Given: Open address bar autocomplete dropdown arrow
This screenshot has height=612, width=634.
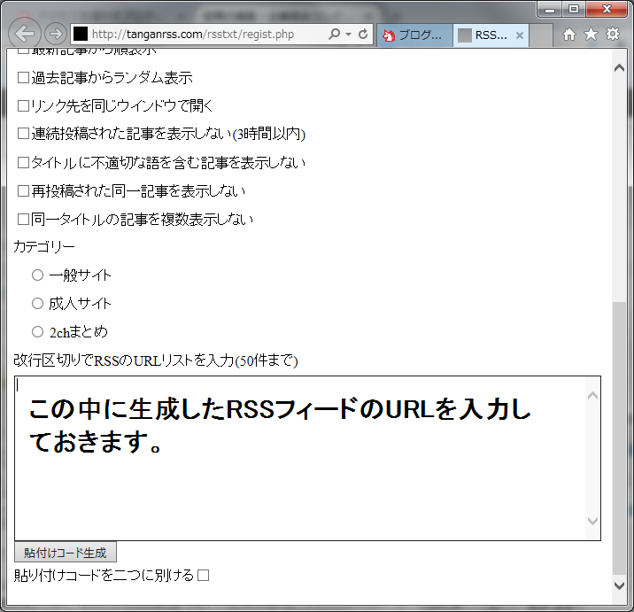Looking at the screenshot, I should [x=348, y=35].
